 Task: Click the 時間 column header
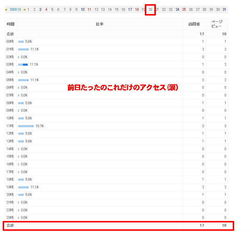tap(10, 24)
